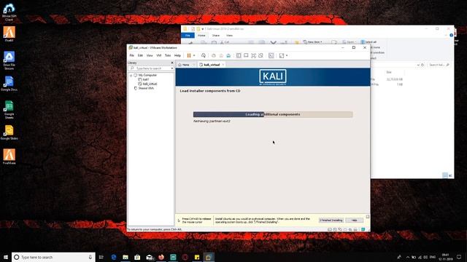The height and width of the screenshot is (262, 467).
Task: Click New item dropdown in Explorer ribbon
Action: click(x=313, y=42)
